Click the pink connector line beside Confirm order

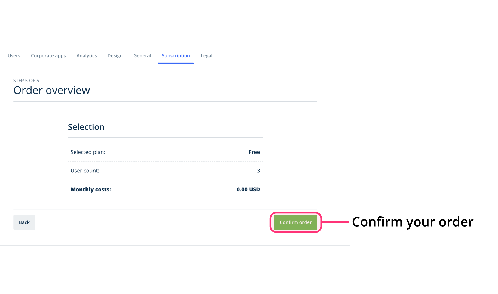pyautogui.click(x=335, y=222)
